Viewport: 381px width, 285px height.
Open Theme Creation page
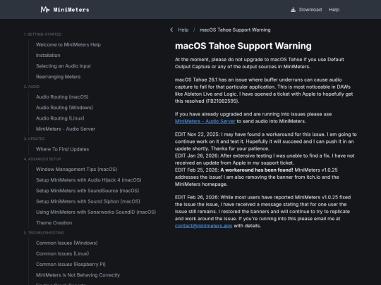pyautogui.click(x=54, y=222)
